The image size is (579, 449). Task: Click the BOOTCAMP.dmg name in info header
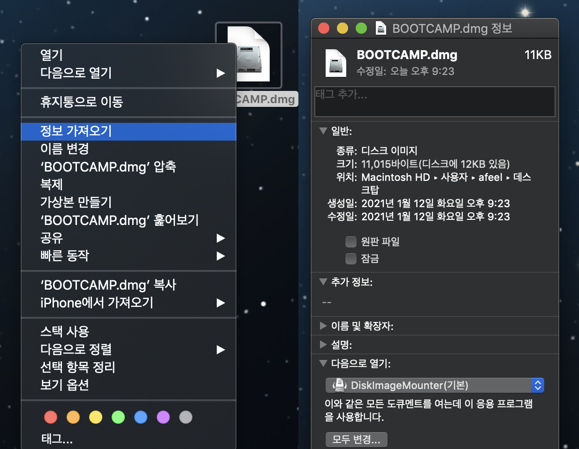[407, 55]
